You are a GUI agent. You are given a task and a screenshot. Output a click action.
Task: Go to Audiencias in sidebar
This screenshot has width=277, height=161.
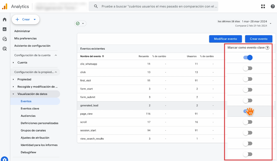point(28,116)
